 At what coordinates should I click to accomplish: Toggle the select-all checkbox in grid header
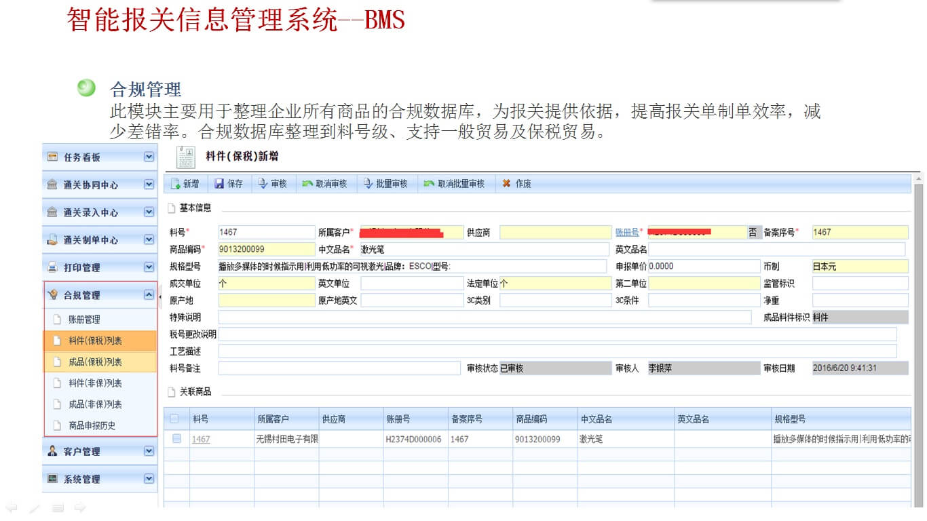[174, 419]
